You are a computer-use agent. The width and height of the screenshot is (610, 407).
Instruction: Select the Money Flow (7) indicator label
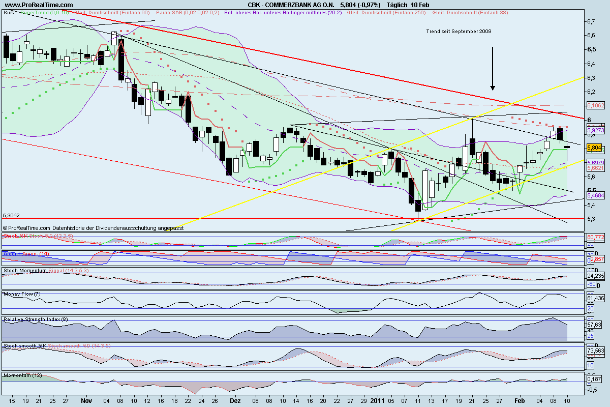tap(21, 294)
